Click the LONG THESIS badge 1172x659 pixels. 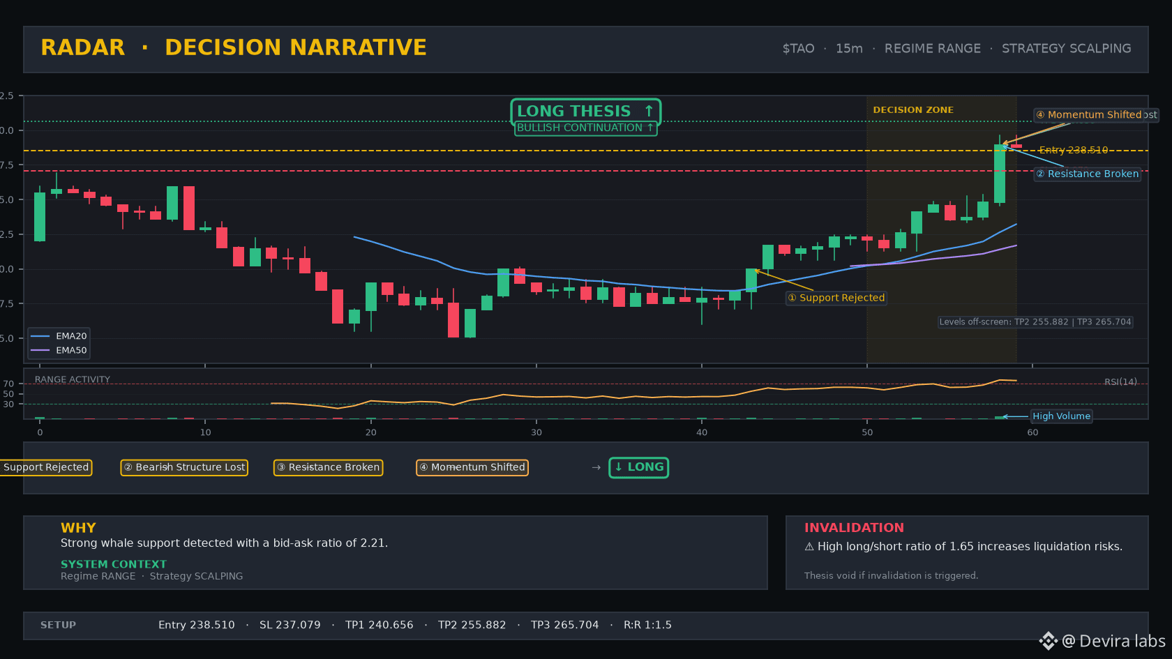tap(586, 112)
